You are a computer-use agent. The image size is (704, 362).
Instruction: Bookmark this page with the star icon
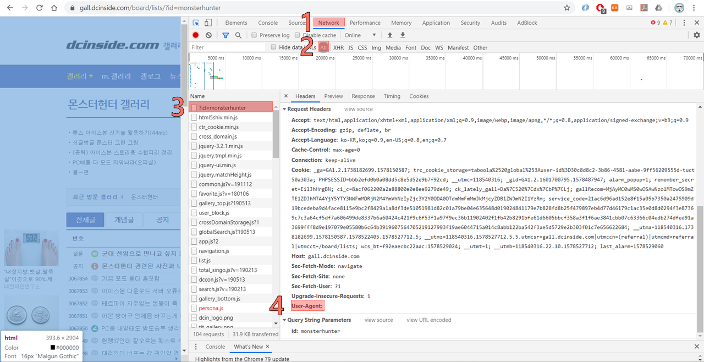pos(567,8)
